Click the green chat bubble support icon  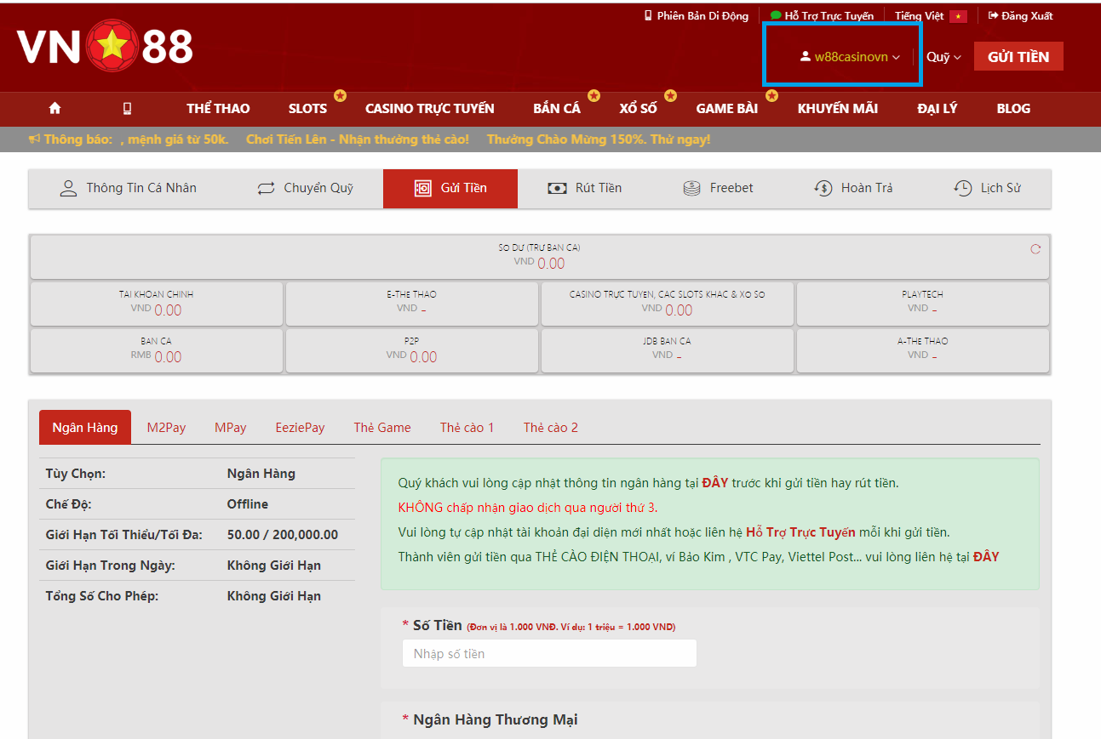[x=776, y=15]
